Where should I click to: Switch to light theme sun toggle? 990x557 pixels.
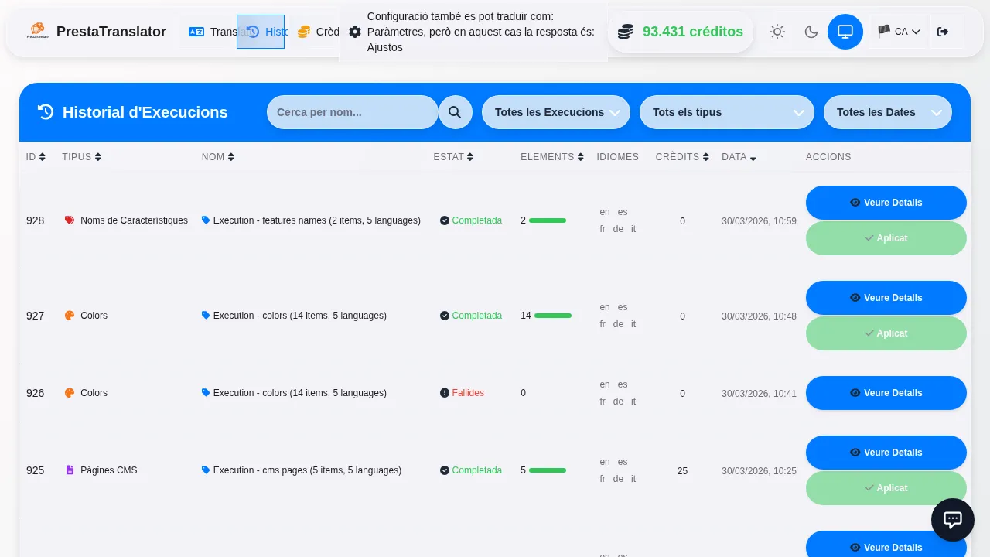pyautogui.click(x=777, y=32)
